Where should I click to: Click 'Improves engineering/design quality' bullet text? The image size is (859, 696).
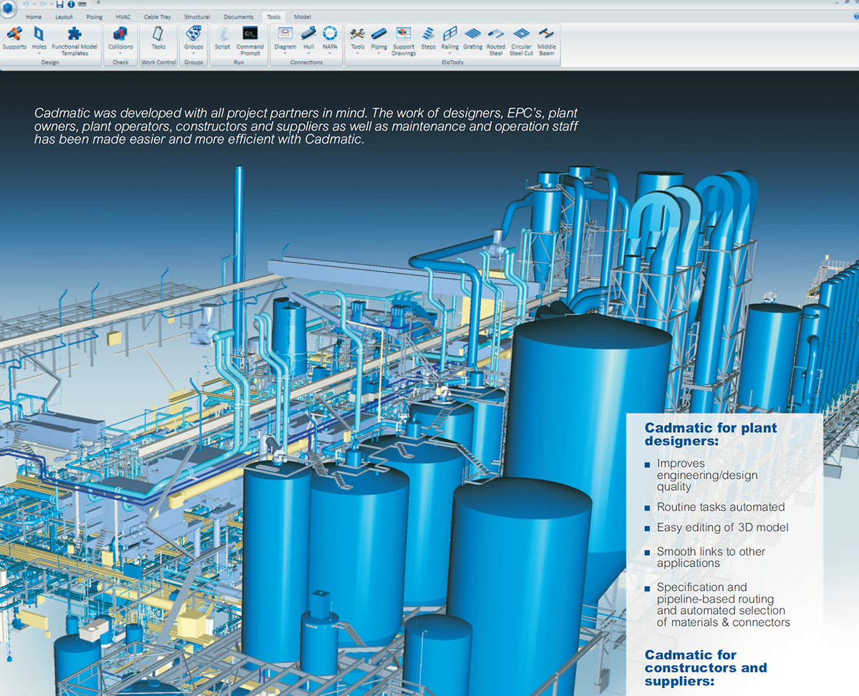(x=707, y=475)
